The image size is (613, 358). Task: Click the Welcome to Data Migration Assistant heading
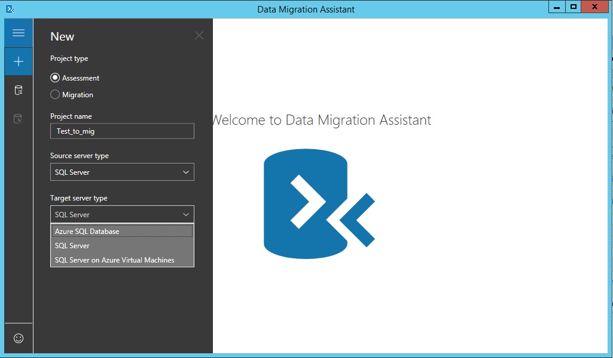pos(322,120)
